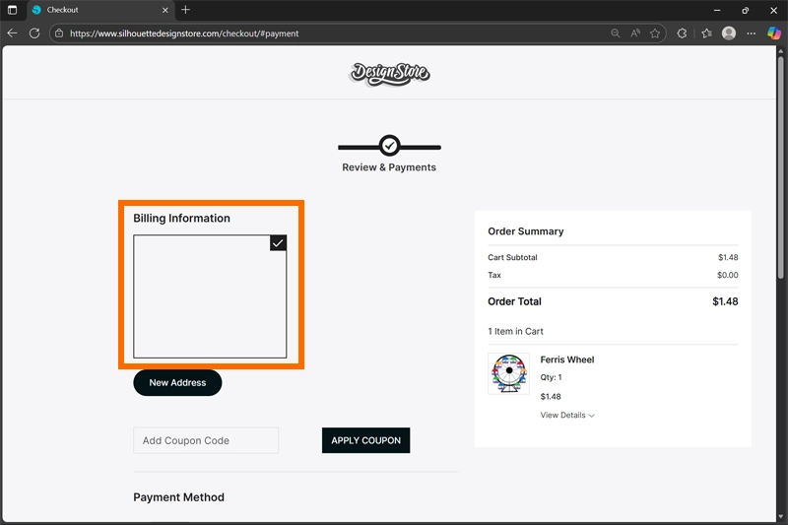Add this page to favorites star
788x525 pixels.
[655, 33]
